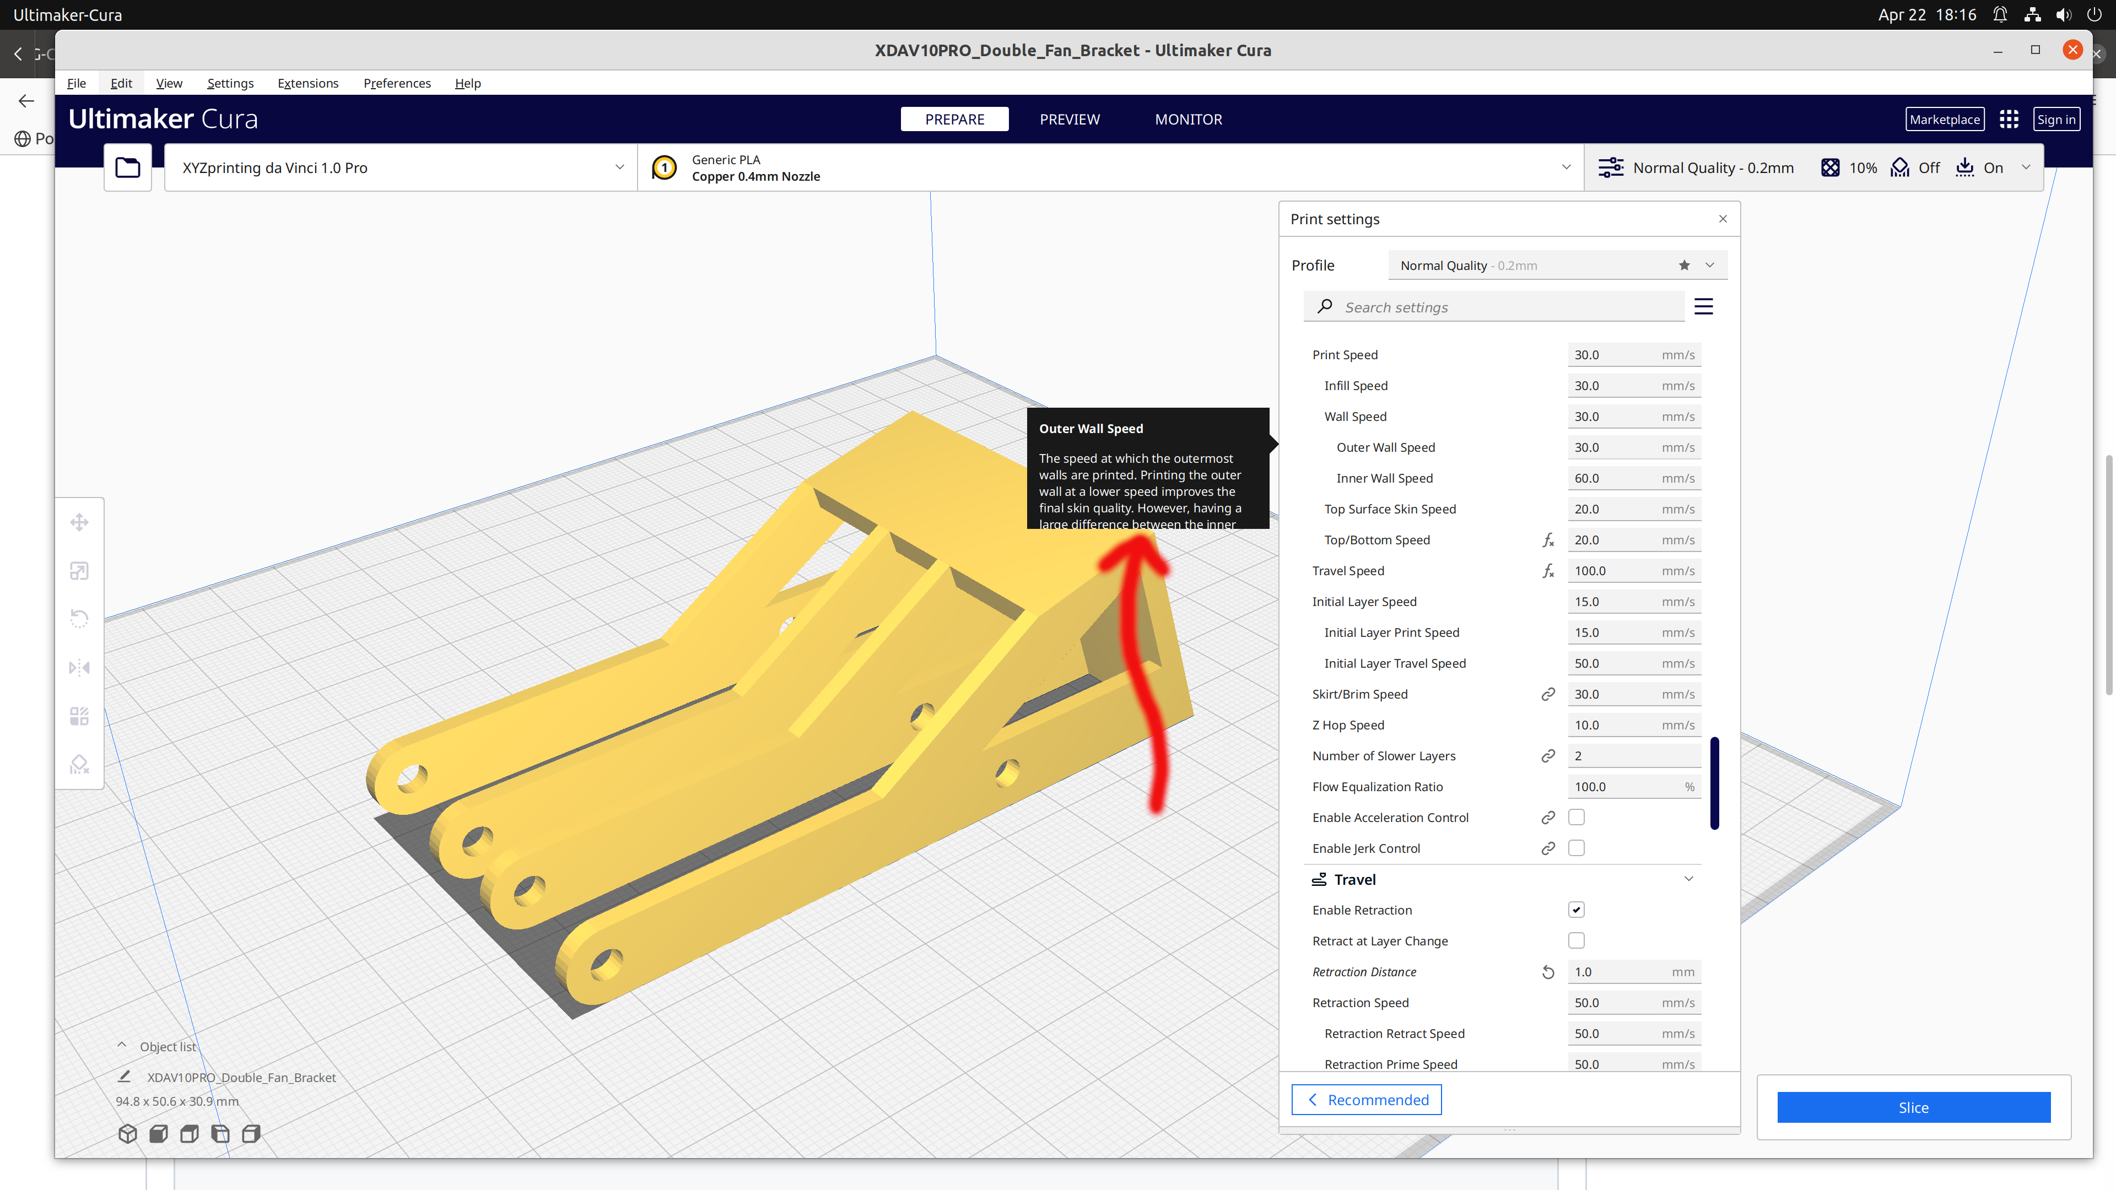This screenshot has height=1190, width=2116.
Task: Open a file with the folder icon
Action: (x=127, y=167)
